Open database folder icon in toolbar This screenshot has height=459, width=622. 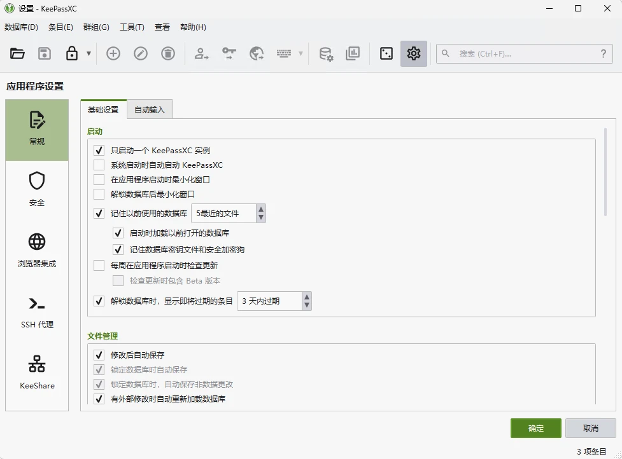point(17,53)
